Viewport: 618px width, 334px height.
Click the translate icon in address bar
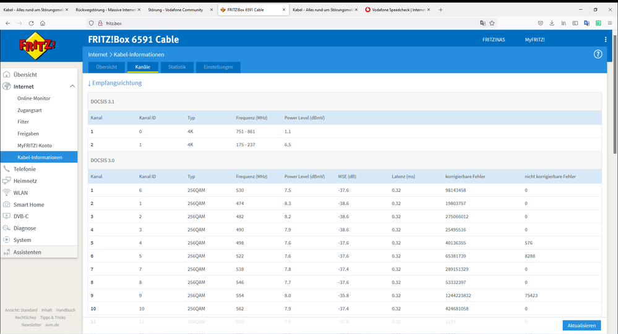pyautogui.click(x=483, y=23)
